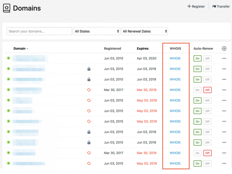This screenshot has height=174, width=232.
Task: Turn auto-renew Off for the first domain
Action: pyautogui.click(x=207, y=58)
